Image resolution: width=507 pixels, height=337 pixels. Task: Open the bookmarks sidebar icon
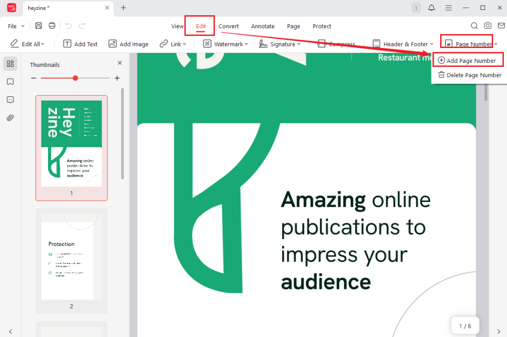pos(10,82)
